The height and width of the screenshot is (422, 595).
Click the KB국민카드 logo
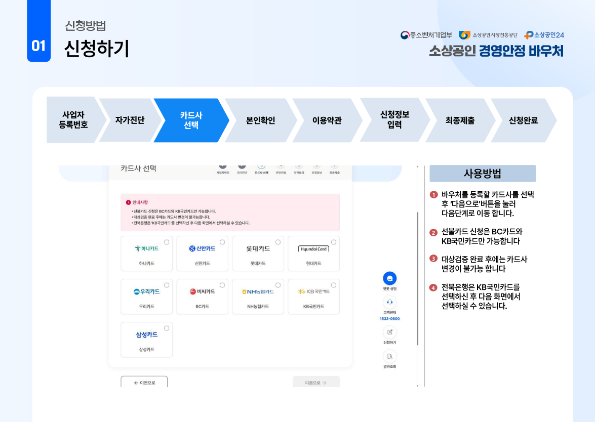313,291
